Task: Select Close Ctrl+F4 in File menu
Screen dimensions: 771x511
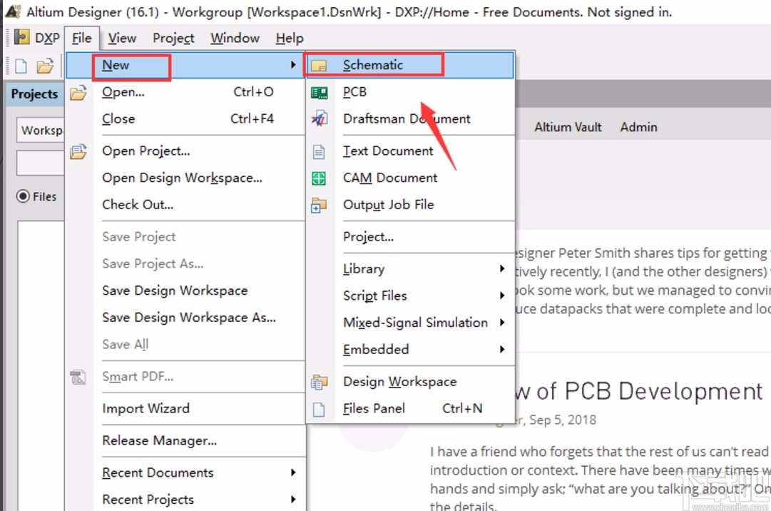Action: pyautogui.click(x=185, y=118)
